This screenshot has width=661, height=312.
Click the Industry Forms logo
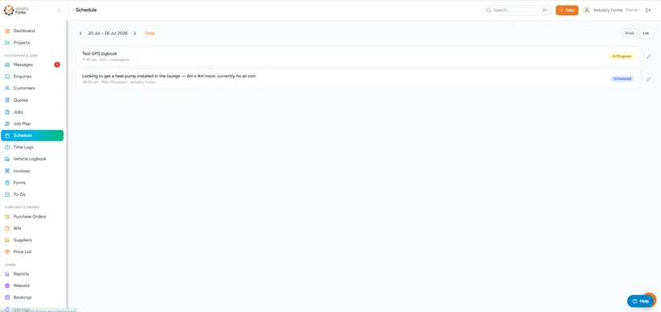click(x=16, y=10)
